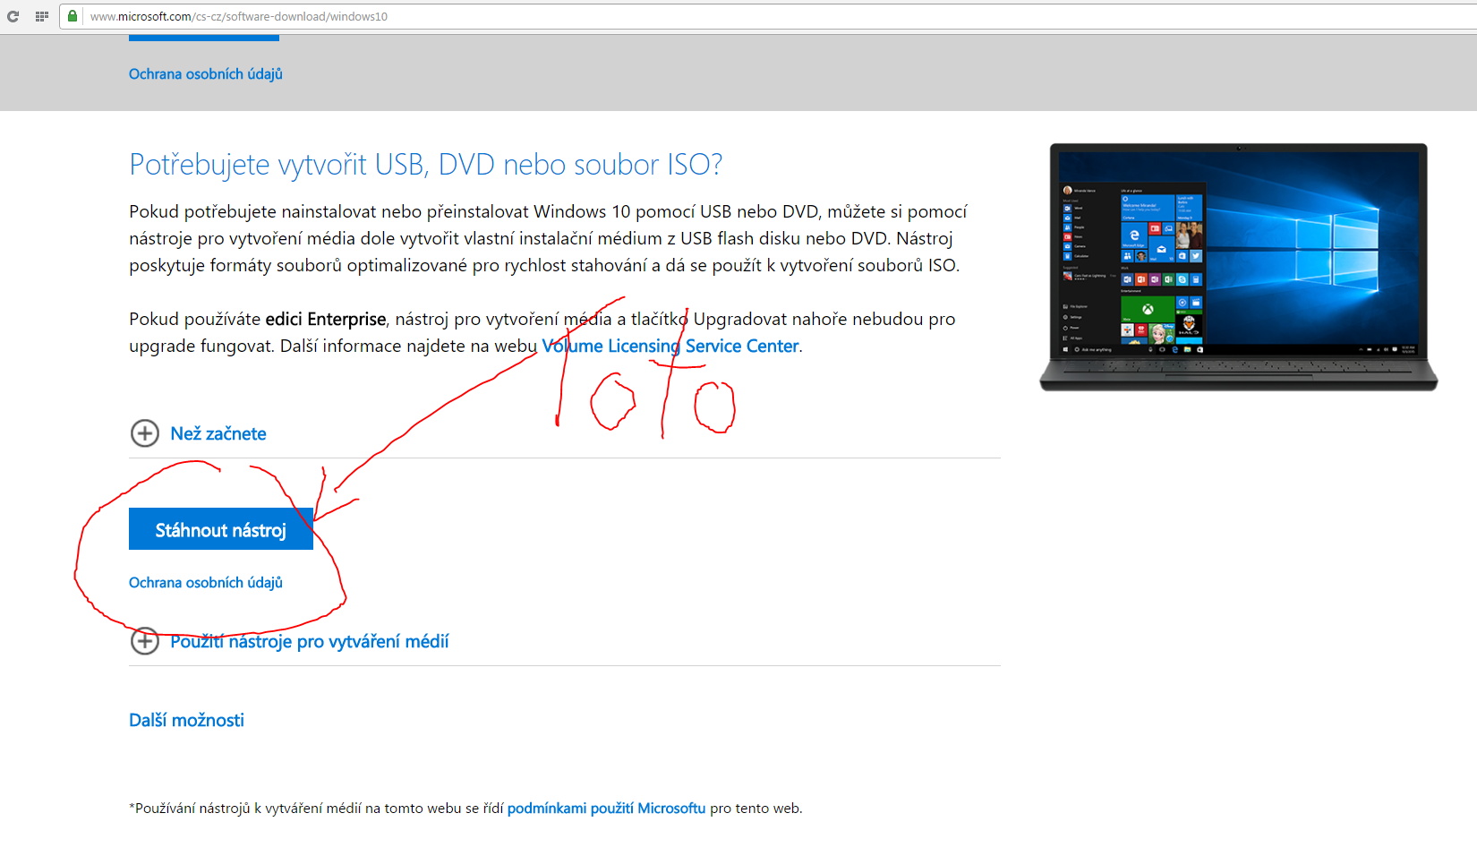Click the bold text edici Enterprise
This screenshot has width=1477, height=856.
(326, 320)
